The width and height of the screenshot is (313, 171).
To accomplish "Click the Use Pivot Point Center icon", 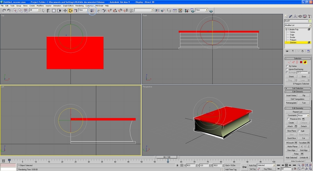I will [92, 11].
